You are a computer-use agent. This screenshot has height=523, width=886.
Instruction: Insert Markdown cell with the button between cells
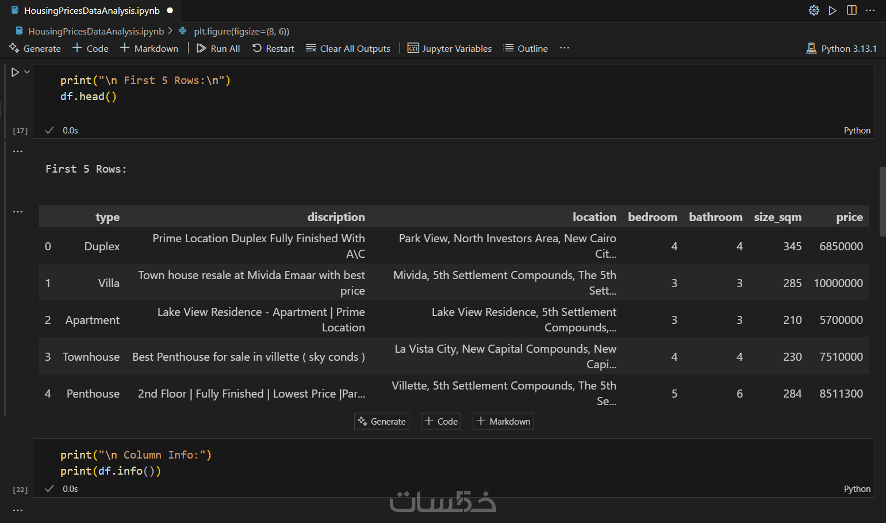(x=503, y=421)
